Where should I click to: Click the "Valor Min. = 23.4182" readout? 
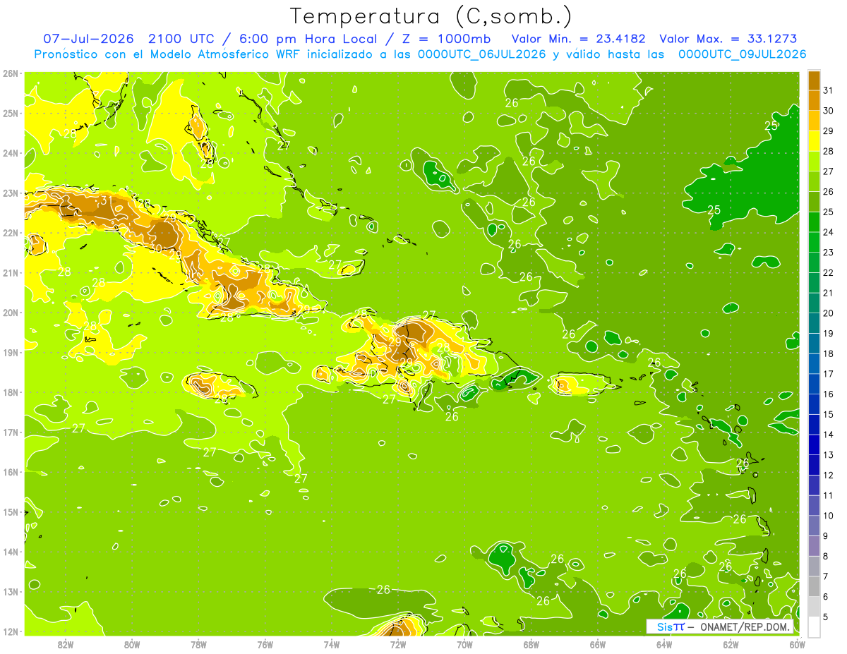[578, 39]
